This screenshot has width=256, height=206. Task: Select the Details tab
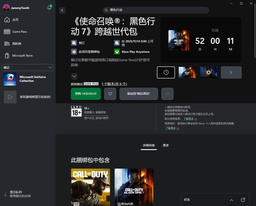pyautogui.click(x=149, y=145)
